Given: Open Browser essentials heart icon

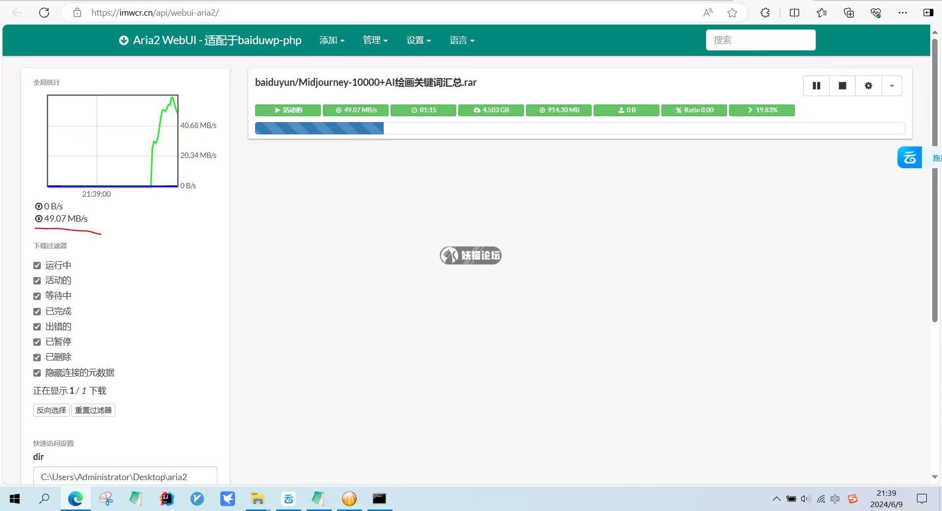Looking at the screenshot, I should [x=876, y=13].
